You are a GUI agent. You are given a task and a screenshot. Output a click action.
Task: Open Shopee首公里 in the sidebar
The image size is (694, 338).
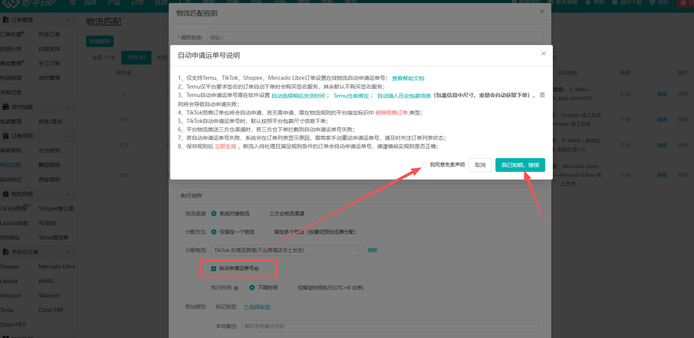tap(56, 209)
